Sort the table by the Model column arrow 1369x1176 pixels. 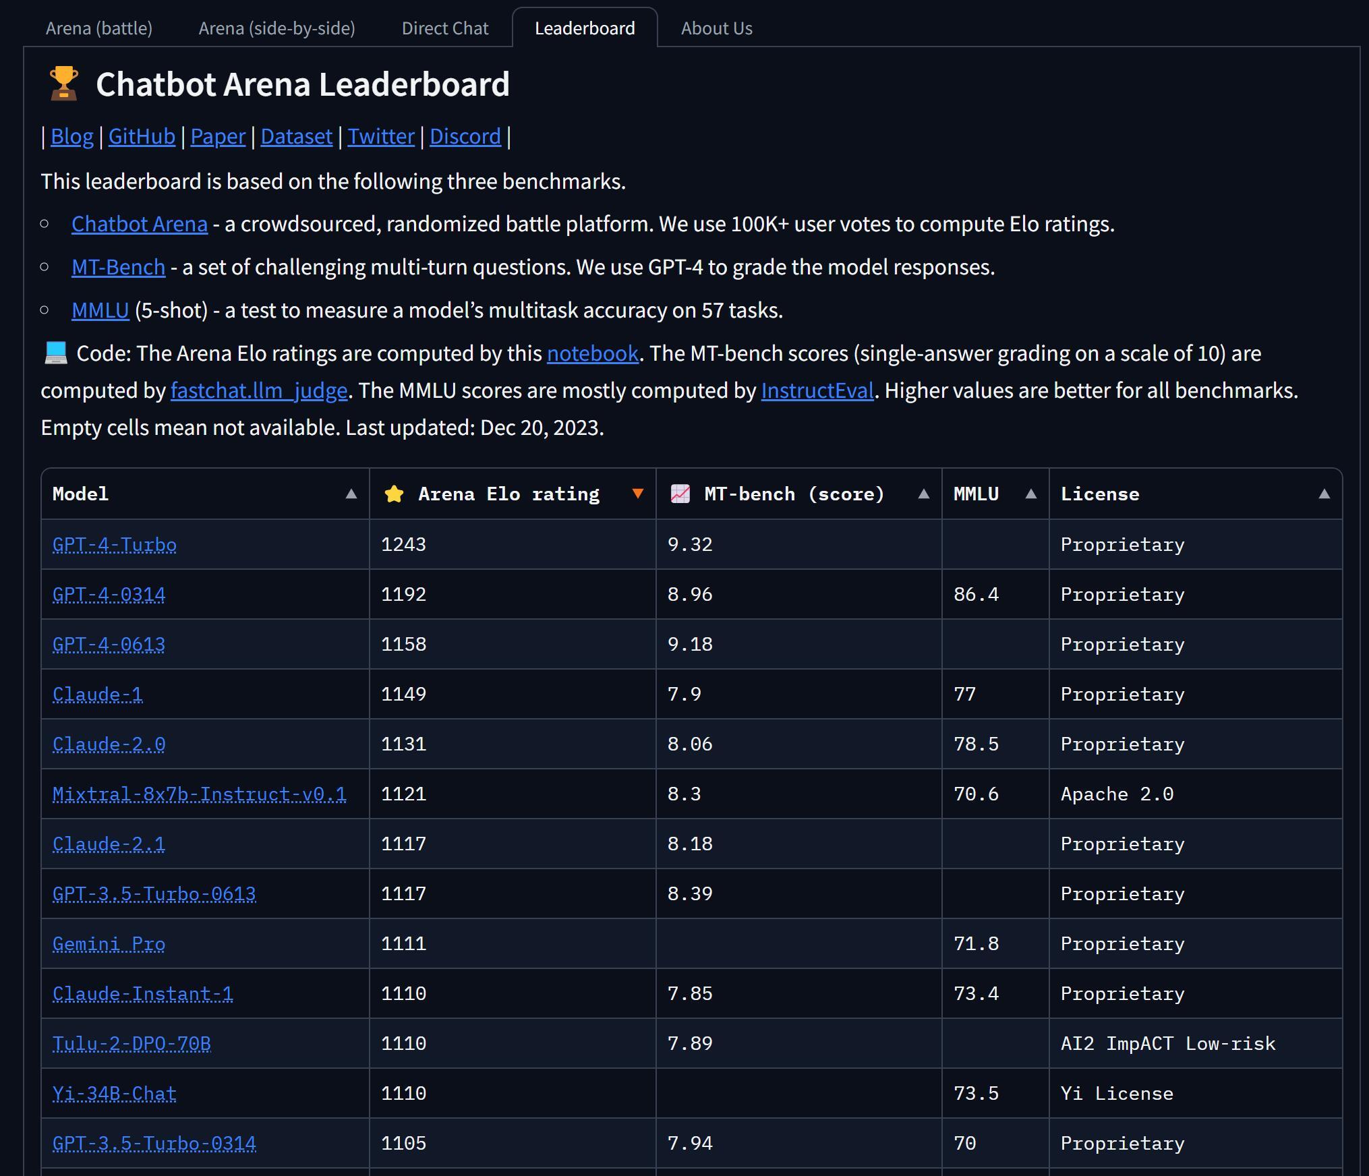coord(351,494)
